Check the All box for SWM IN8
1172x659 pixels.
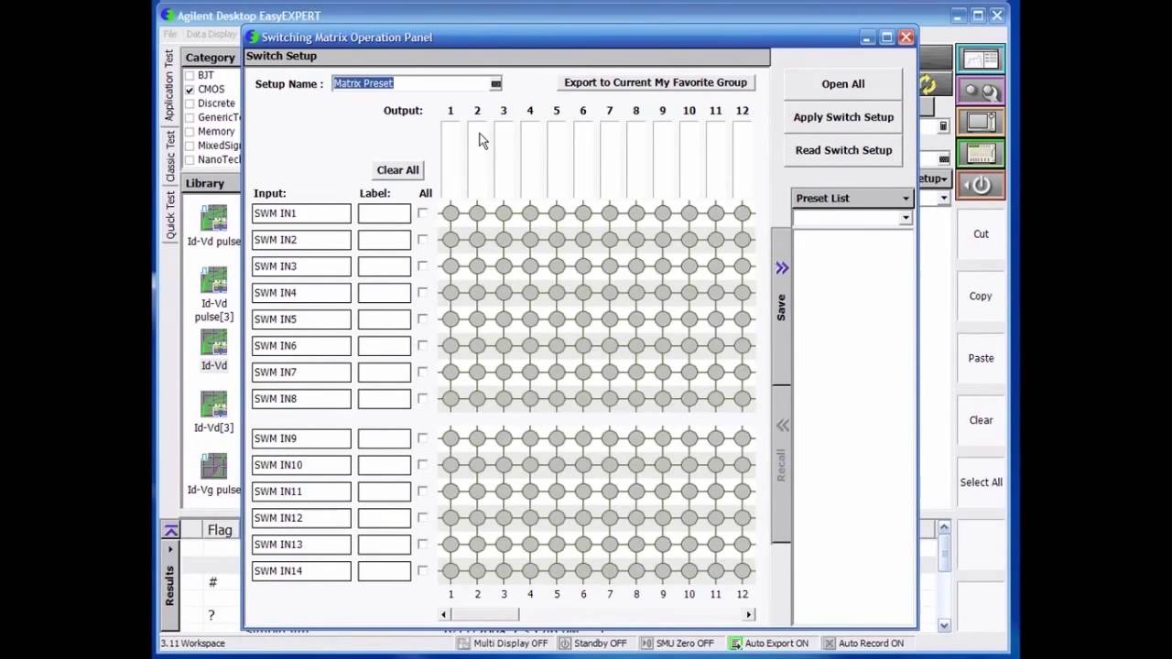tap(422, 399)
